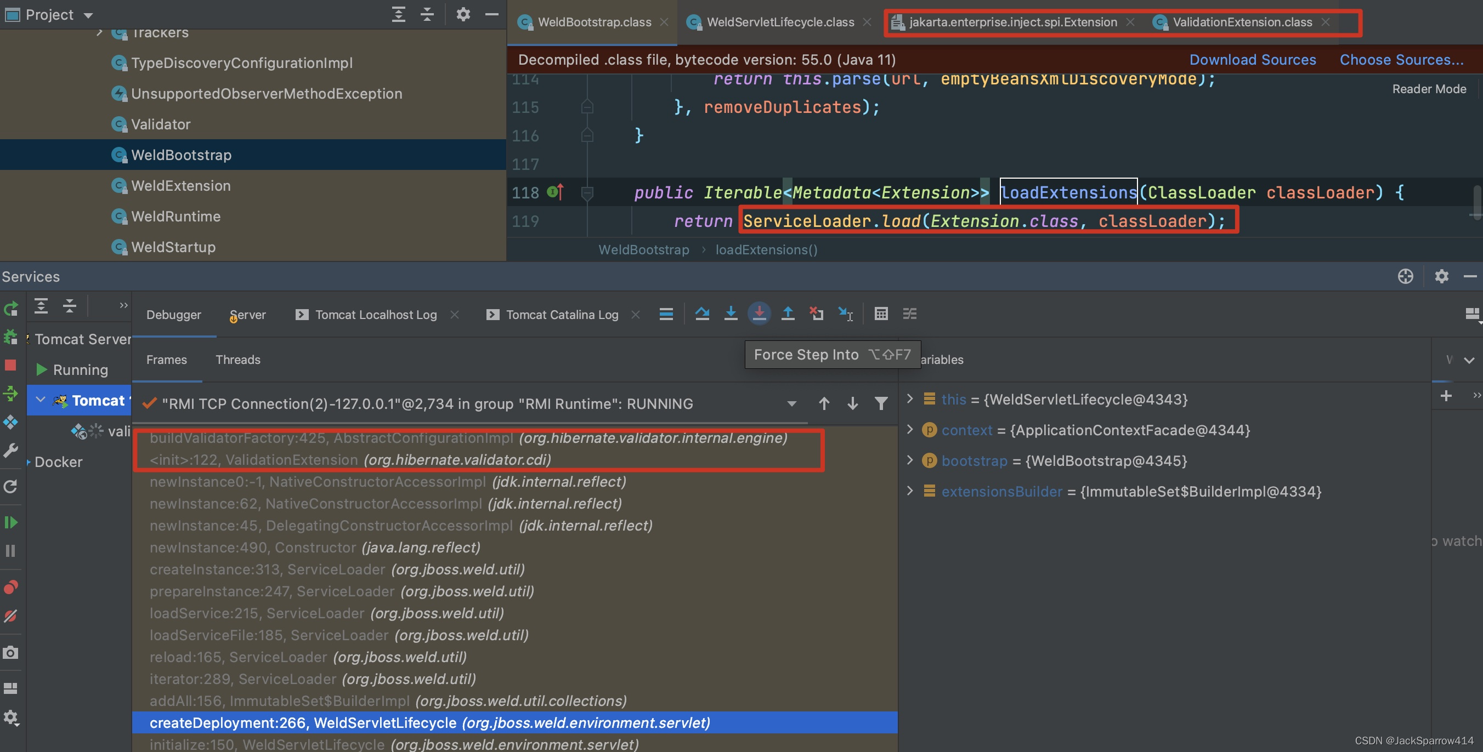Click the Download Sources link
Viewport: 1483px width, 752px height.
pyautogui.click(x=1253, y=60)
